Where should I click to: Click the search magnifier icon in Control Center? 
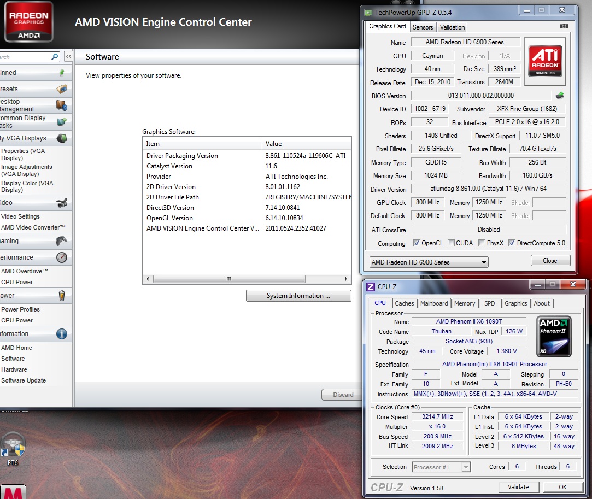[55, 57]
